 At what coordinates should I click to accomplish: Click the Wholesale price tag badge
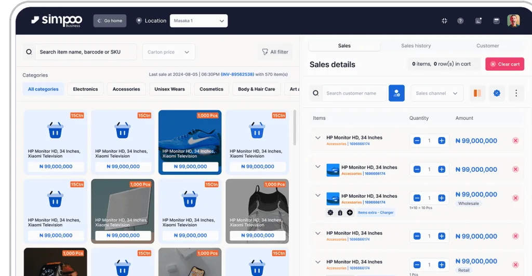tap(469, 203)
